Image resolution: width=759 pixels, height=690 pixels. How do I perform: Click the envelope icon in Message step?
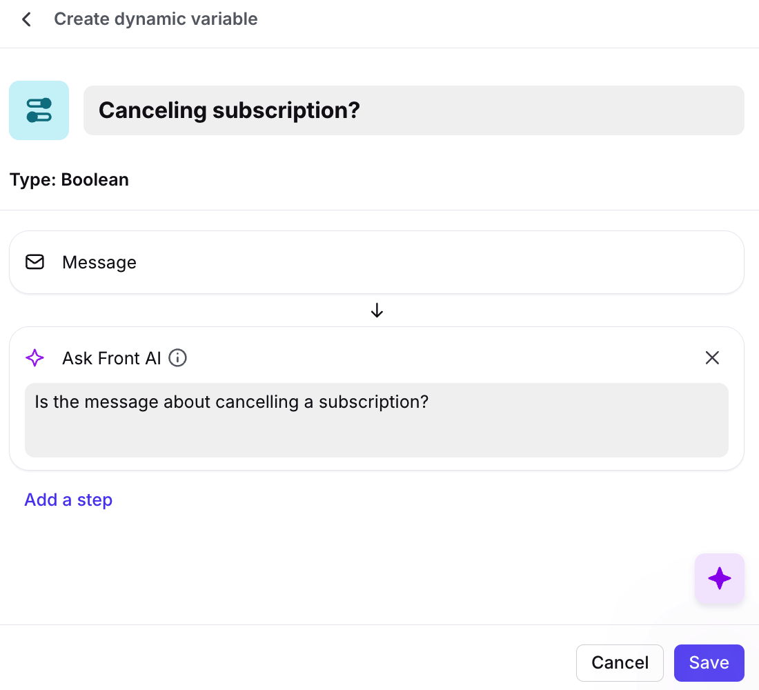[x=34, y=262]
